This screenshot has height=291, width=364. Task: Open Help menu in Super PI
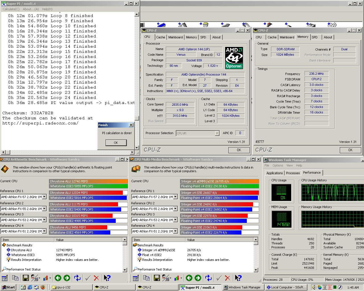coord(47,9)
